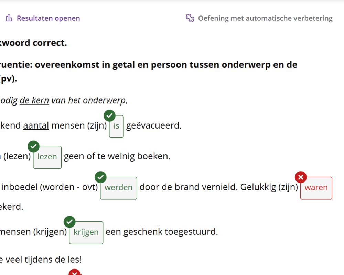Open the Resultaten openen link
The width and height of the screenshot is (344, 275).
[48, 18]
